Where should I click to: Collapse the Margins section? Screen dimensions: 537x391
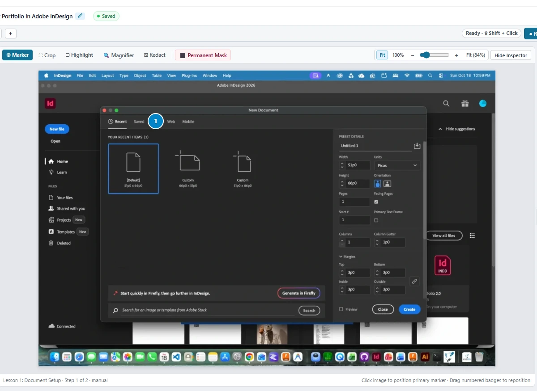[x=341, y=256]
